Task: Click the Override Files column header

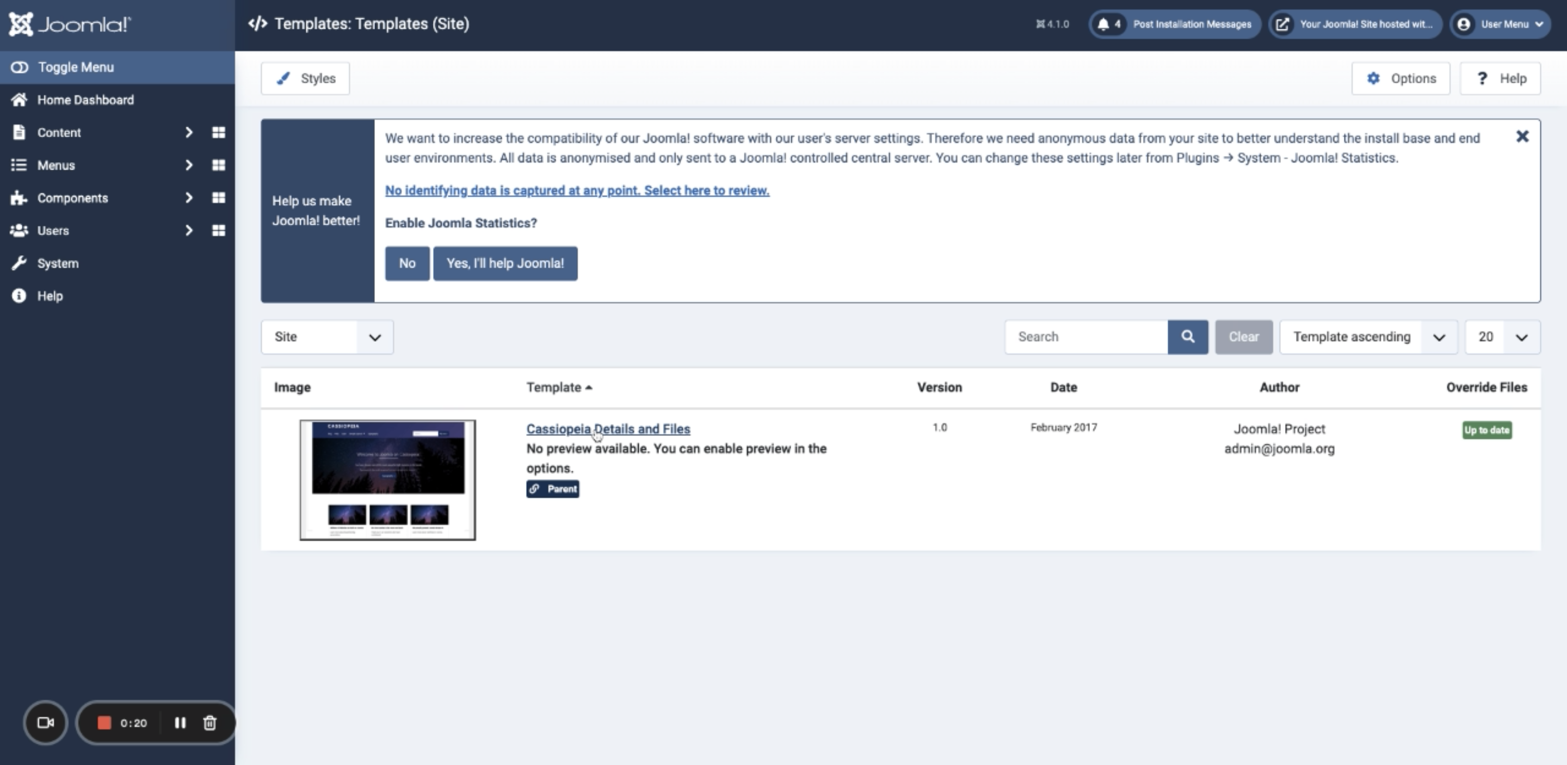Action: click(x=1486, y=387)
